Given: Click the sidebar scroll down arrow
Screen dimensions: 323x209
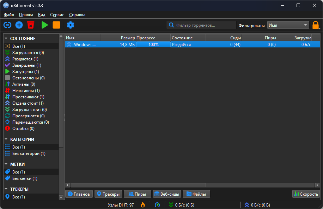Looking at the screenshot, I should [x=61, y=197].
